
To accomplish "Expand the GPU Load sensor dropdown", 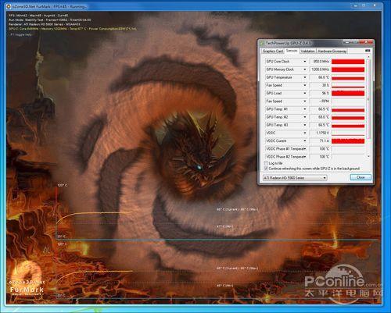I will pyautogui.click(x=304, y=93).
